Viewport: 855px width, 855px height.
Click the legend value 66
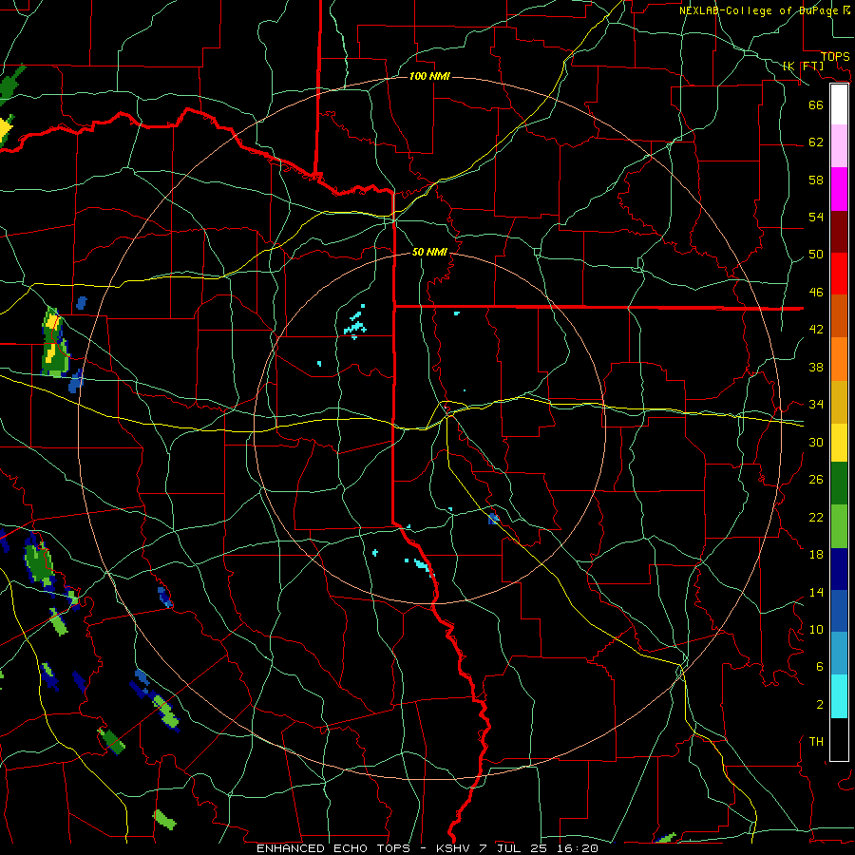(816, 104)
